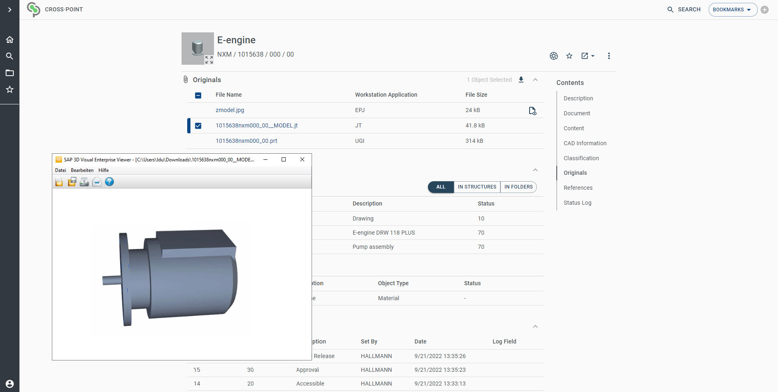Click the File Name column header

coord(229,95)
